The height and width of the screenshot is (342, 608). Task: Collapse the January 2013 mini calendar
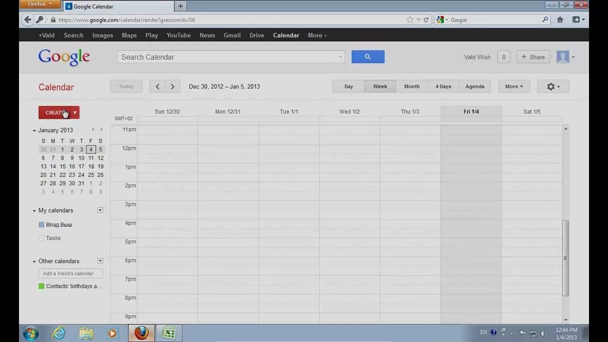pos(34,130)
